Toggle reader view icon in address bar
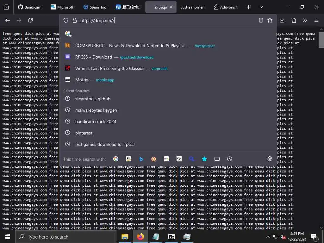Screen dimensions: 324x243 [x=261, y=20]
